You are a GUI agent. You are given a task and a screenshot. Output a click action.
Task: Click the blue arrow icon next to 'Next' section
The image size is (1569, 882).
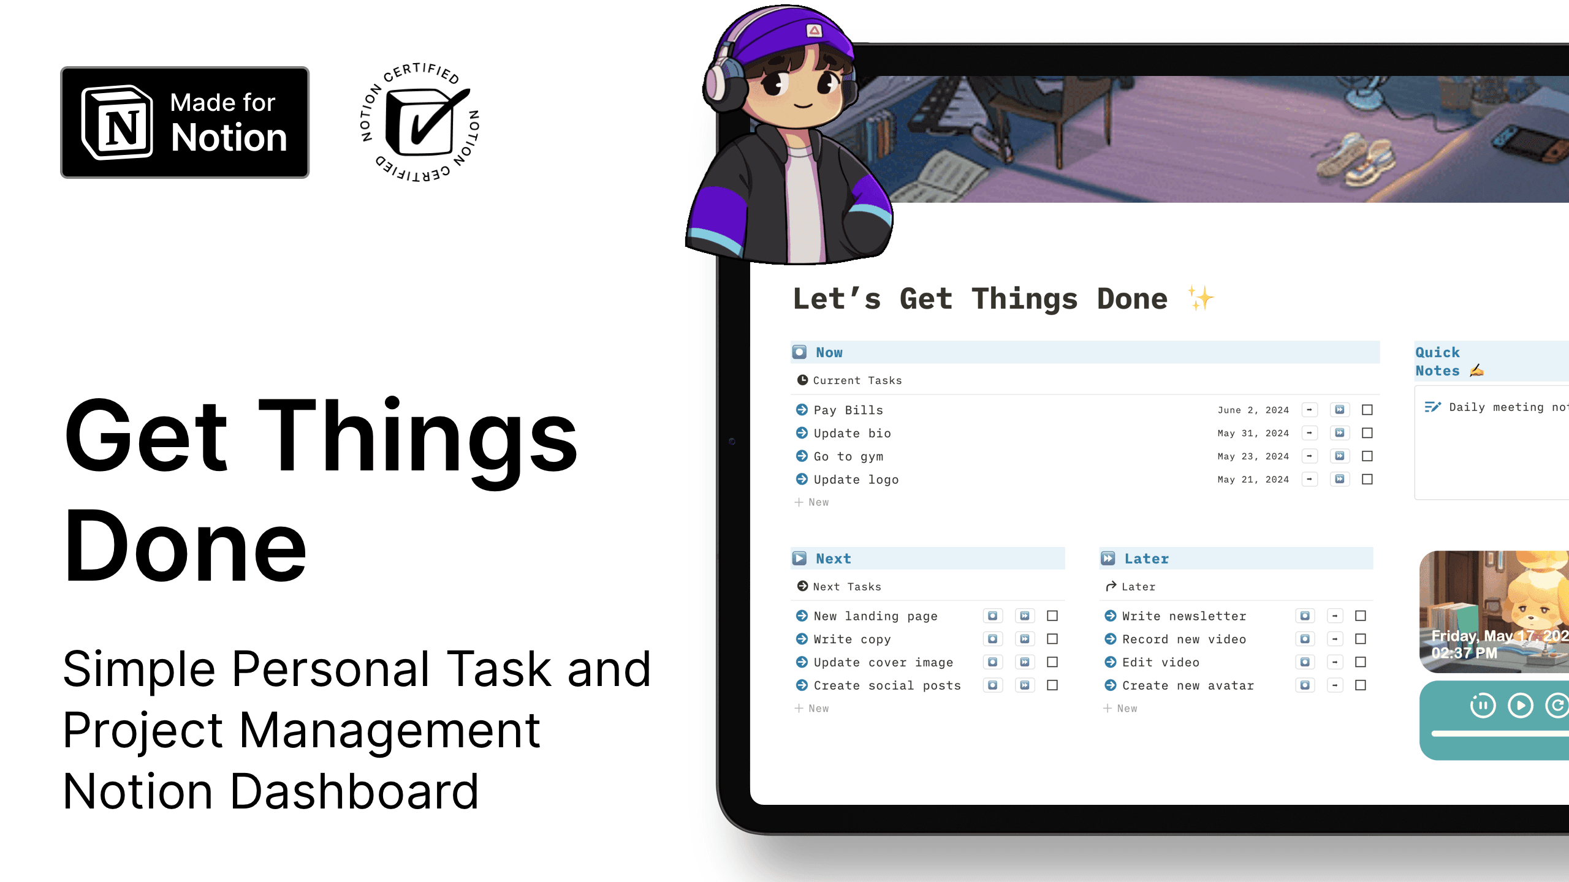pos(797,558)
